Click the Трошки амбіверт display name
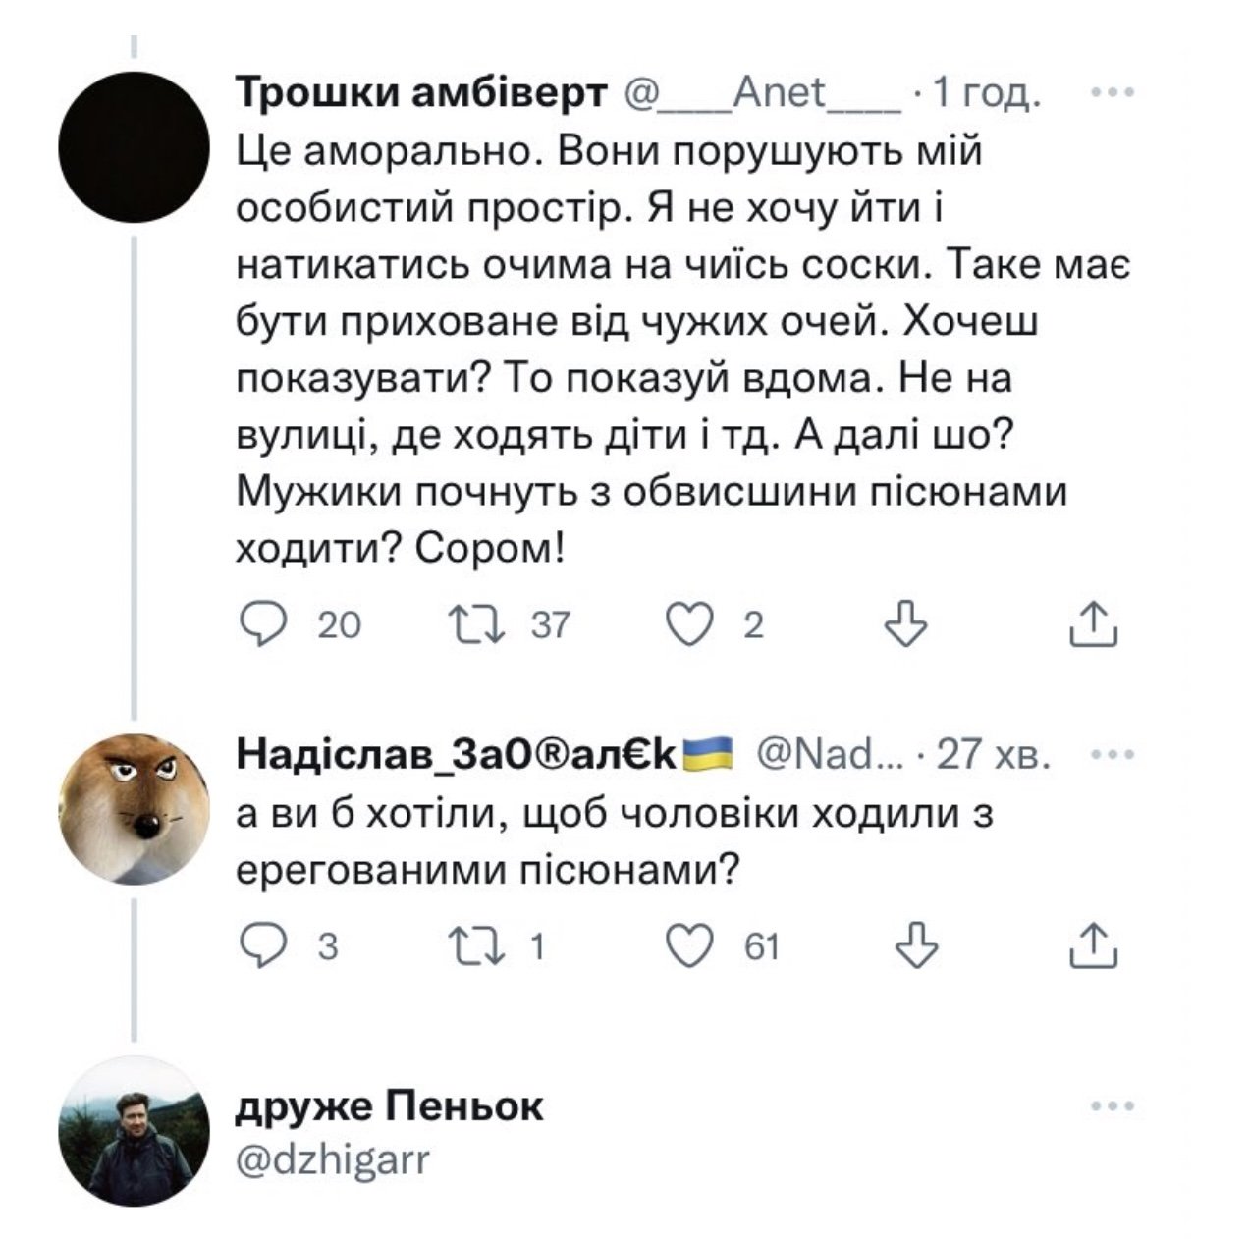Image resolution: width=1249 pixels, height=1239 pixels. point(421,94)
